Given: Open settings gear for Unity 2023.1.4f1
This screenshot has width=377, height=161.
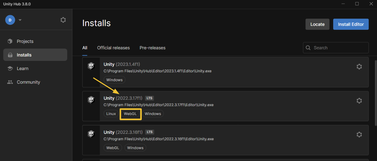Looking at the screenshot, I should tap(359, 67).
